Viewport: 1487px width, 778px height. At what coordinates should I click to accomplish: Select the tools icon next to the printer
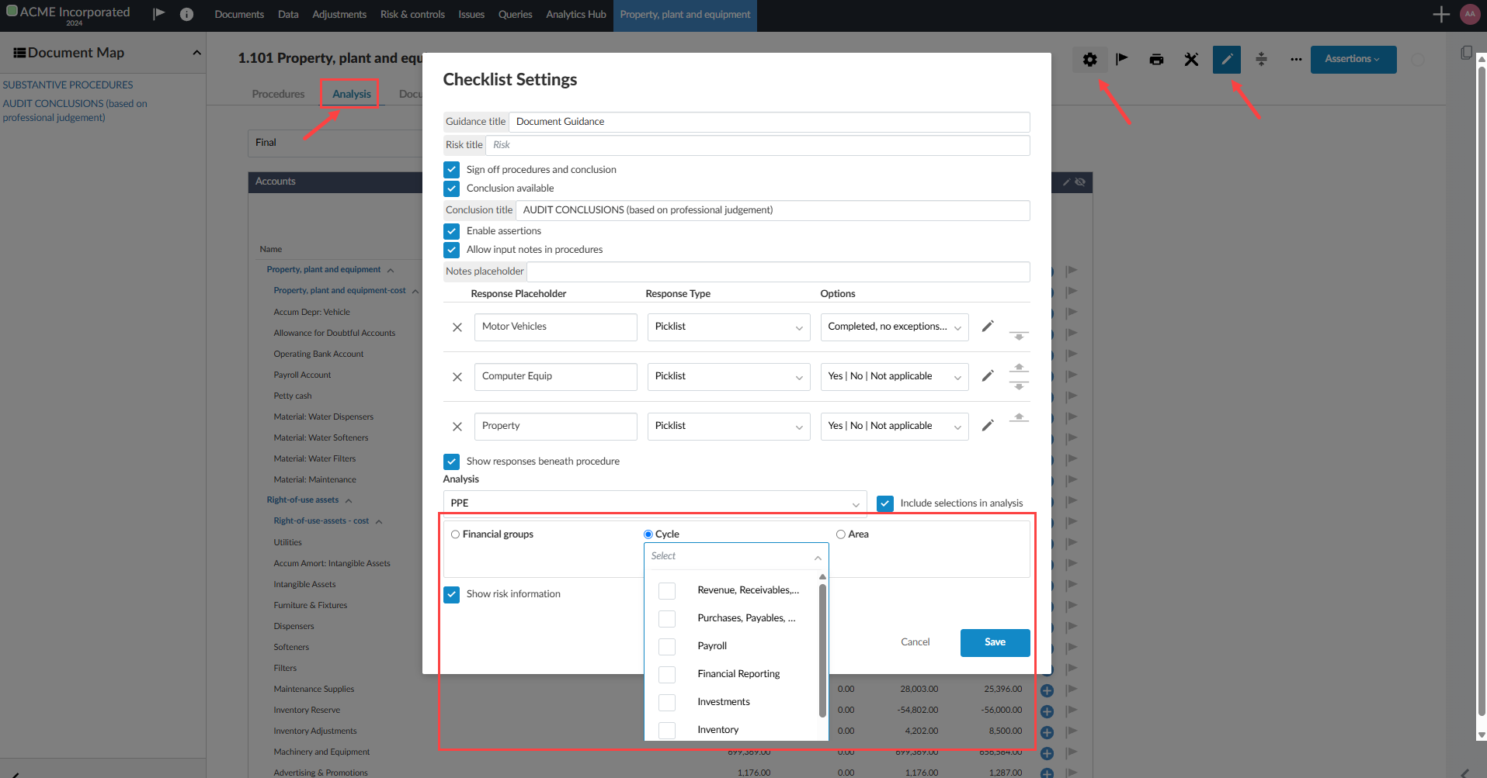click(x=1191, y=59)
